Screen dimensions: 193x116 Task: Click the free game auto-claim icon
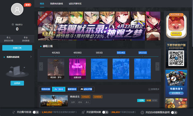(x=142, y=112)
